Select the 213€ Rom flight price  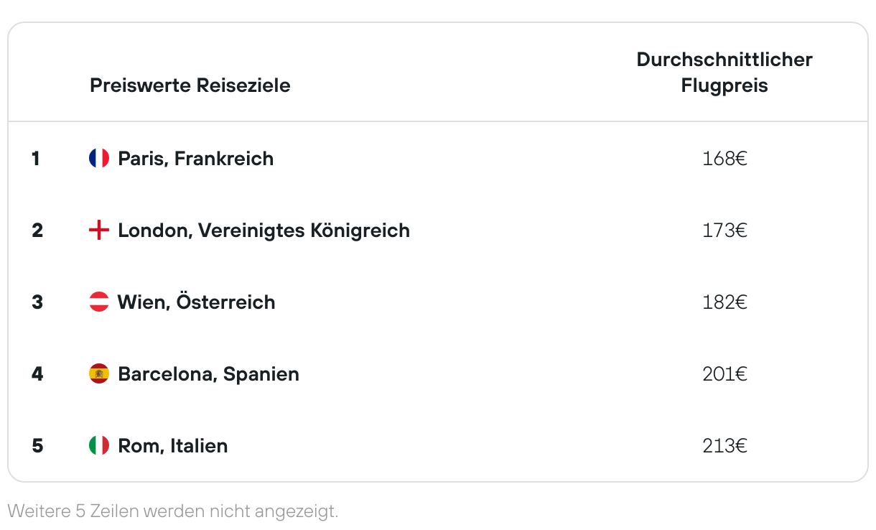coord(725,445)
